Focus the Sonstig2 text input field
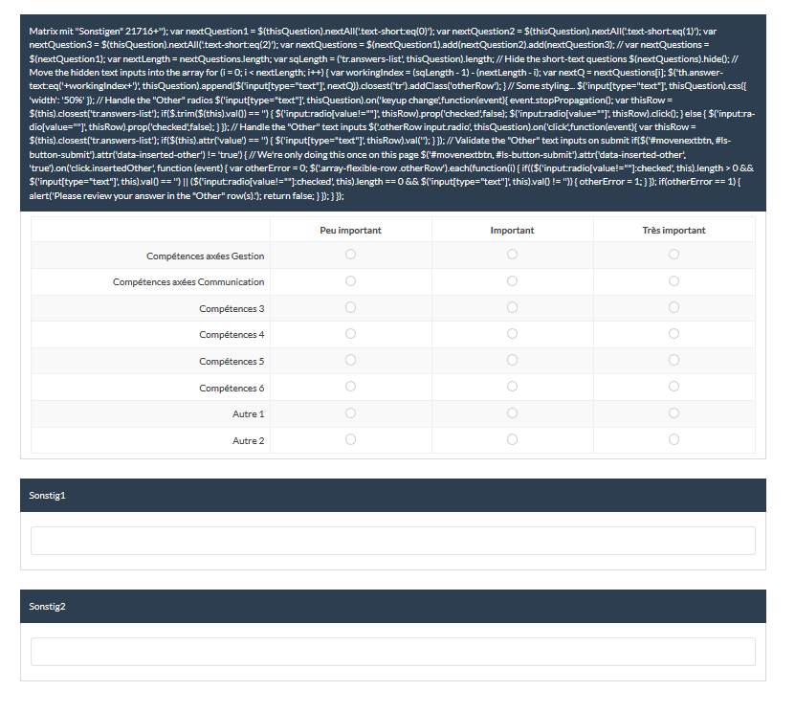The image size is (795, 713). 392,652
